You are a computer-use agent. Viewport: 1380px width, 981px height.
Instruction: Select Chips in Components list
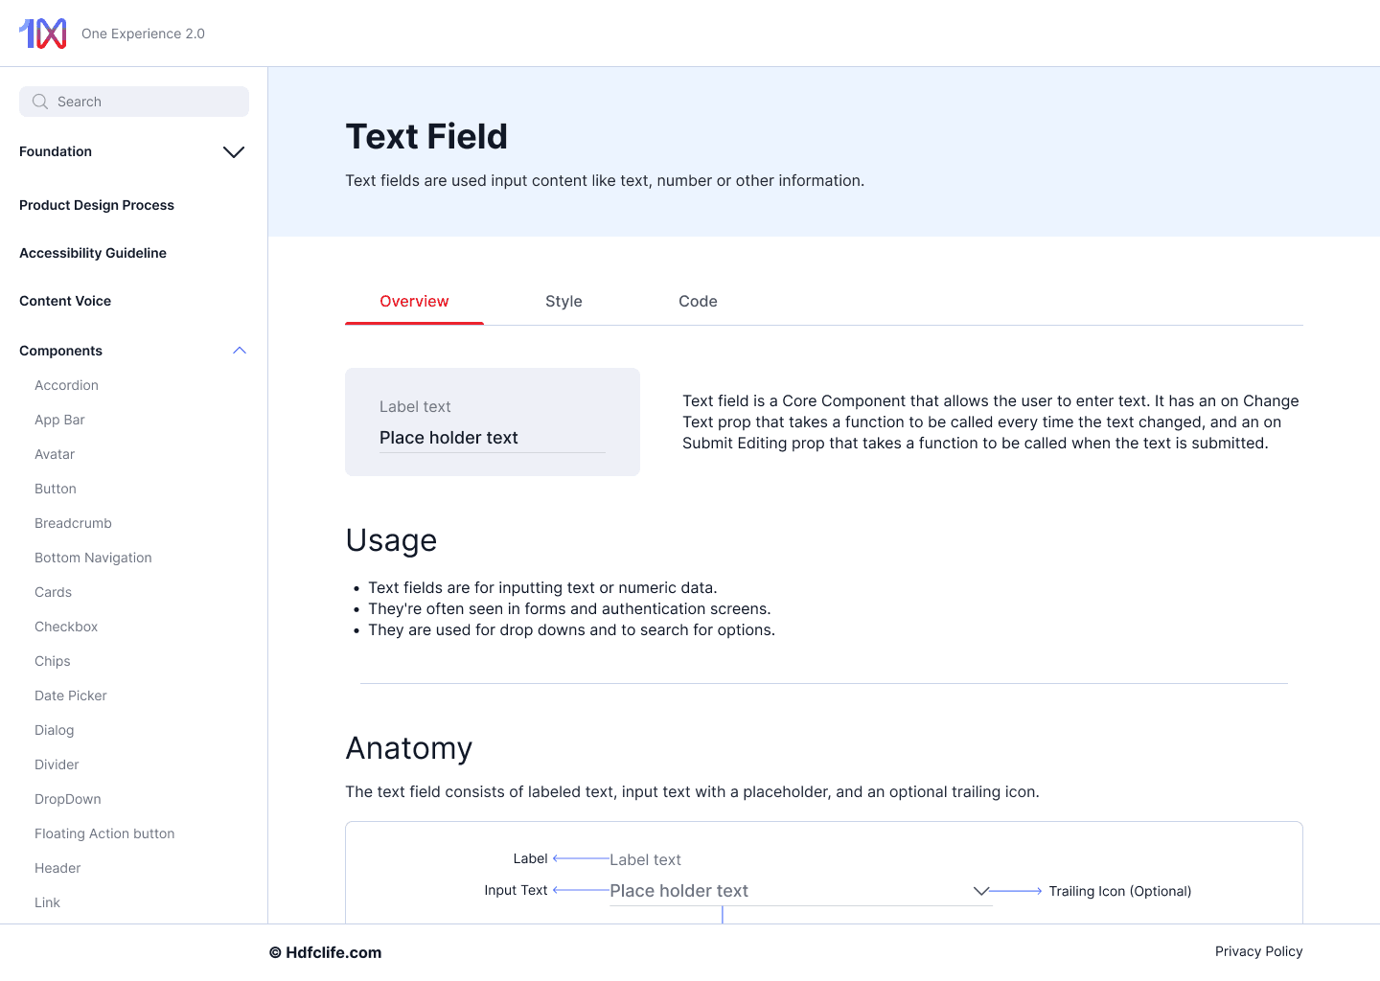coord(53,661)
